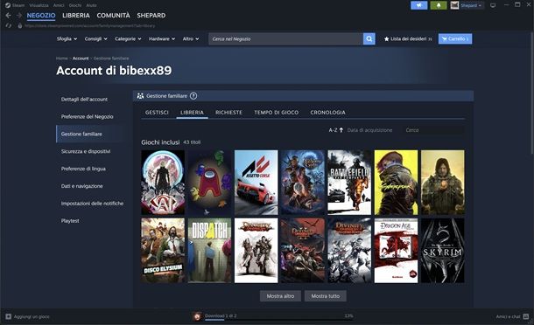Open the Giochi menu
The height and width of the screenshot is (325, 534).
(x=75, y=5)
